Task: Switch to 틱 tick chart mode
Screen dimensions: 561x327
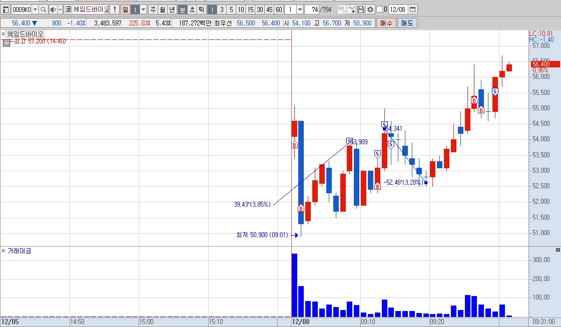Action: [x=202, y=9]
